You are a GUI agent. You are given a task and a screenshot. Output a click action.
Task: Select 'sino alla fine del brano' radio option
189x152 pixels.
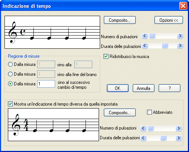click(x=10, y=74)
